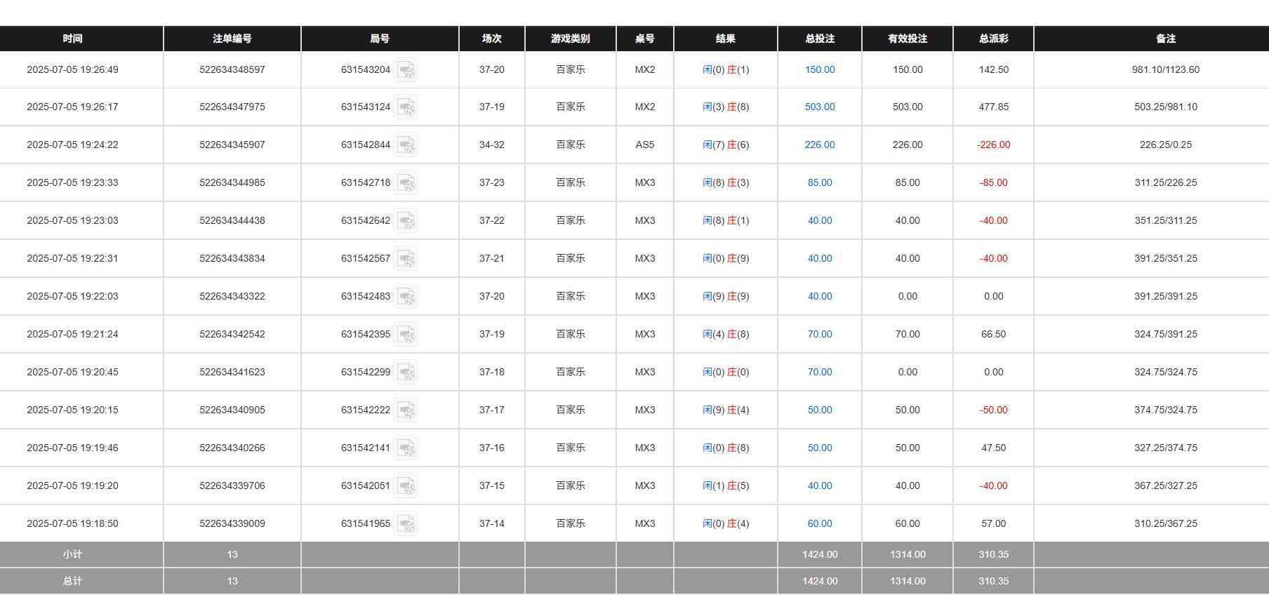Open video replay icon for round 631543204
1269x616 pixels.
pos(406,70)
